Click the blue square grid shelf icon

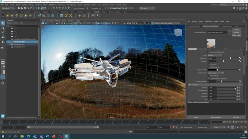click(62, 15)
